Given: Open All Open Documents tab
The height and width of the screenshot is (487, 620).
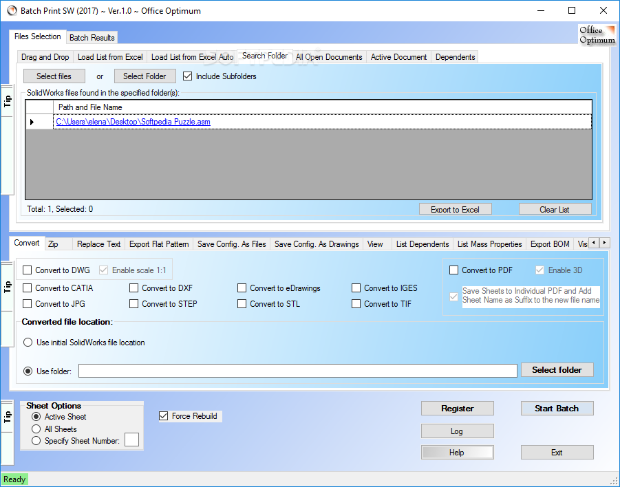Looking at the screenshot, I should tap(329, 57).
